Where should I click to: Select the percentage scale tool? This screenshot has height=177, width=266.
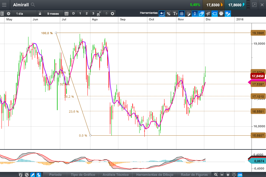pos(168,13)
